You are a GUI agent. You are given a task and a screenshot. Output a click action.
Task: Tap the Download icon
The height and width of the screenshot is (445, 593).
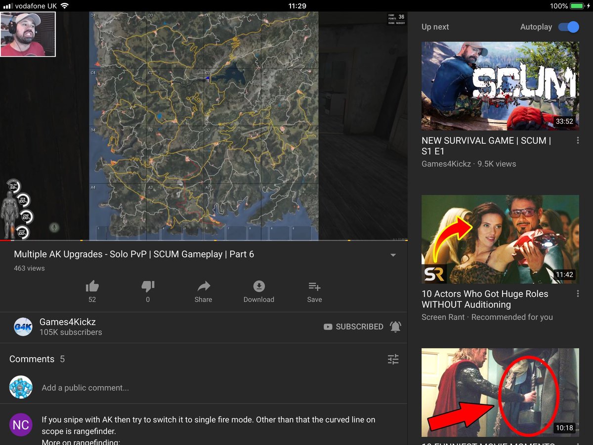[259, 286]
